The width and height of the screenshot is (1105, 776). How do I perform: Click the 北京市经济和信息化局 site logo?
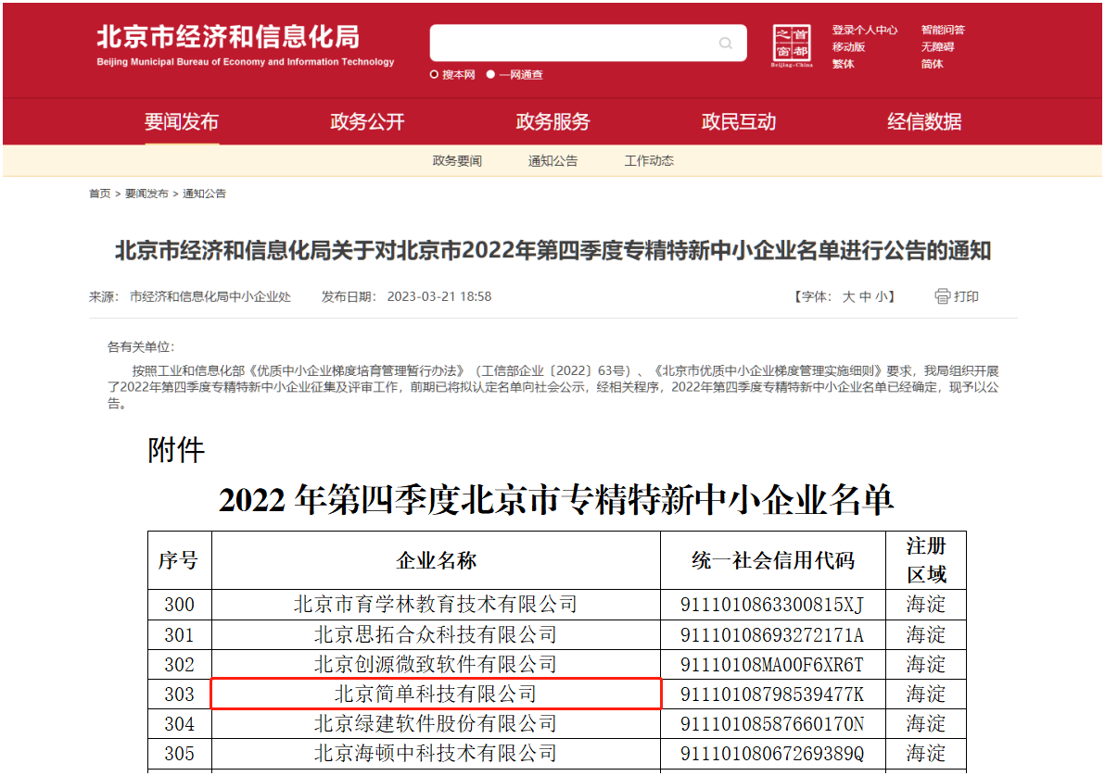[246, 44]
